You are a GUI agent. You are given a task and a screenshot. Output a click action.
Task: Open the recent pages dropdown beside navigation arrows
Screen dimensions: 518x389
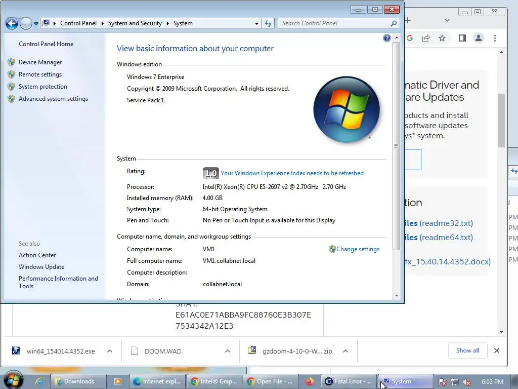click(36, 24)
